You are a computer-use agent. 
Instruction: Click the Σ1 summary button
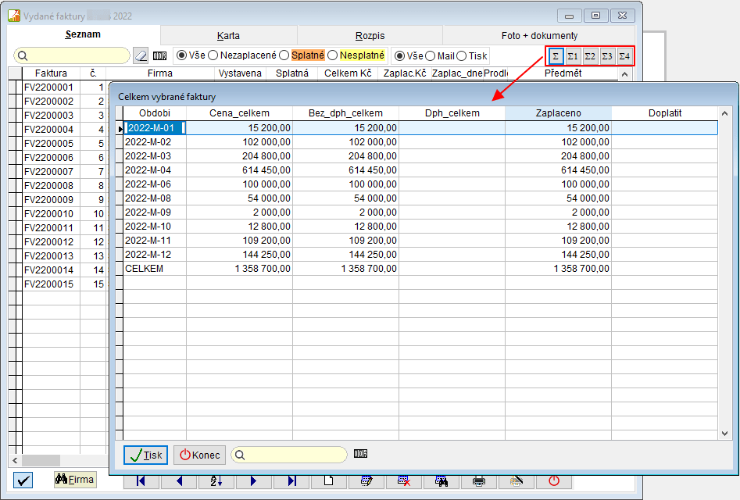pos(573,56)
